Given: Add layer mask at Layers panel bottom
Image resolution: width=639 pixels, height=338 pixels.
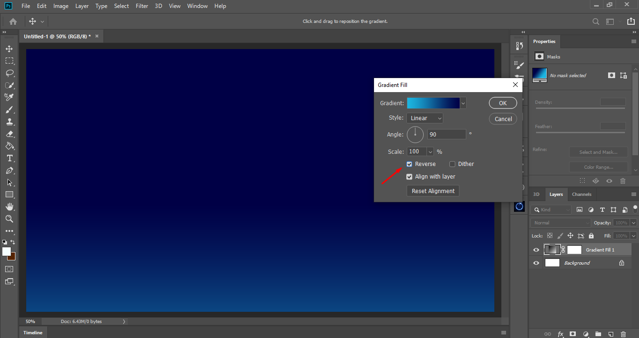Looking at the screenshot, I should 573,334.
